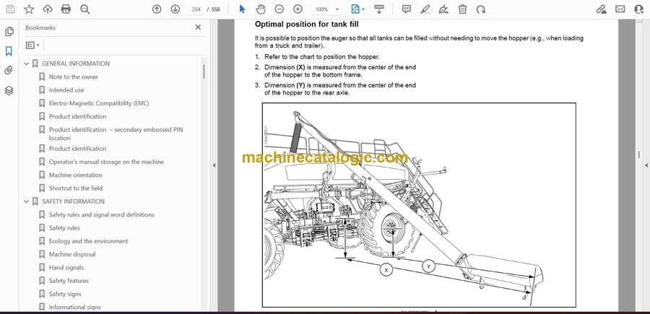Collapse the left navigation pane arrow
This screenshot has width=650, height=314.
214,165
